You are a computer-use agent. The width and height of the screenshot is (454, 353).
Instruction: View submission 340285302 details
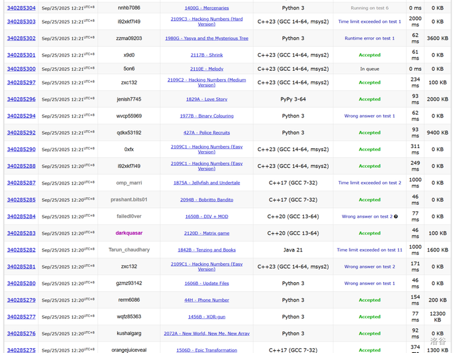pos(21,38)
